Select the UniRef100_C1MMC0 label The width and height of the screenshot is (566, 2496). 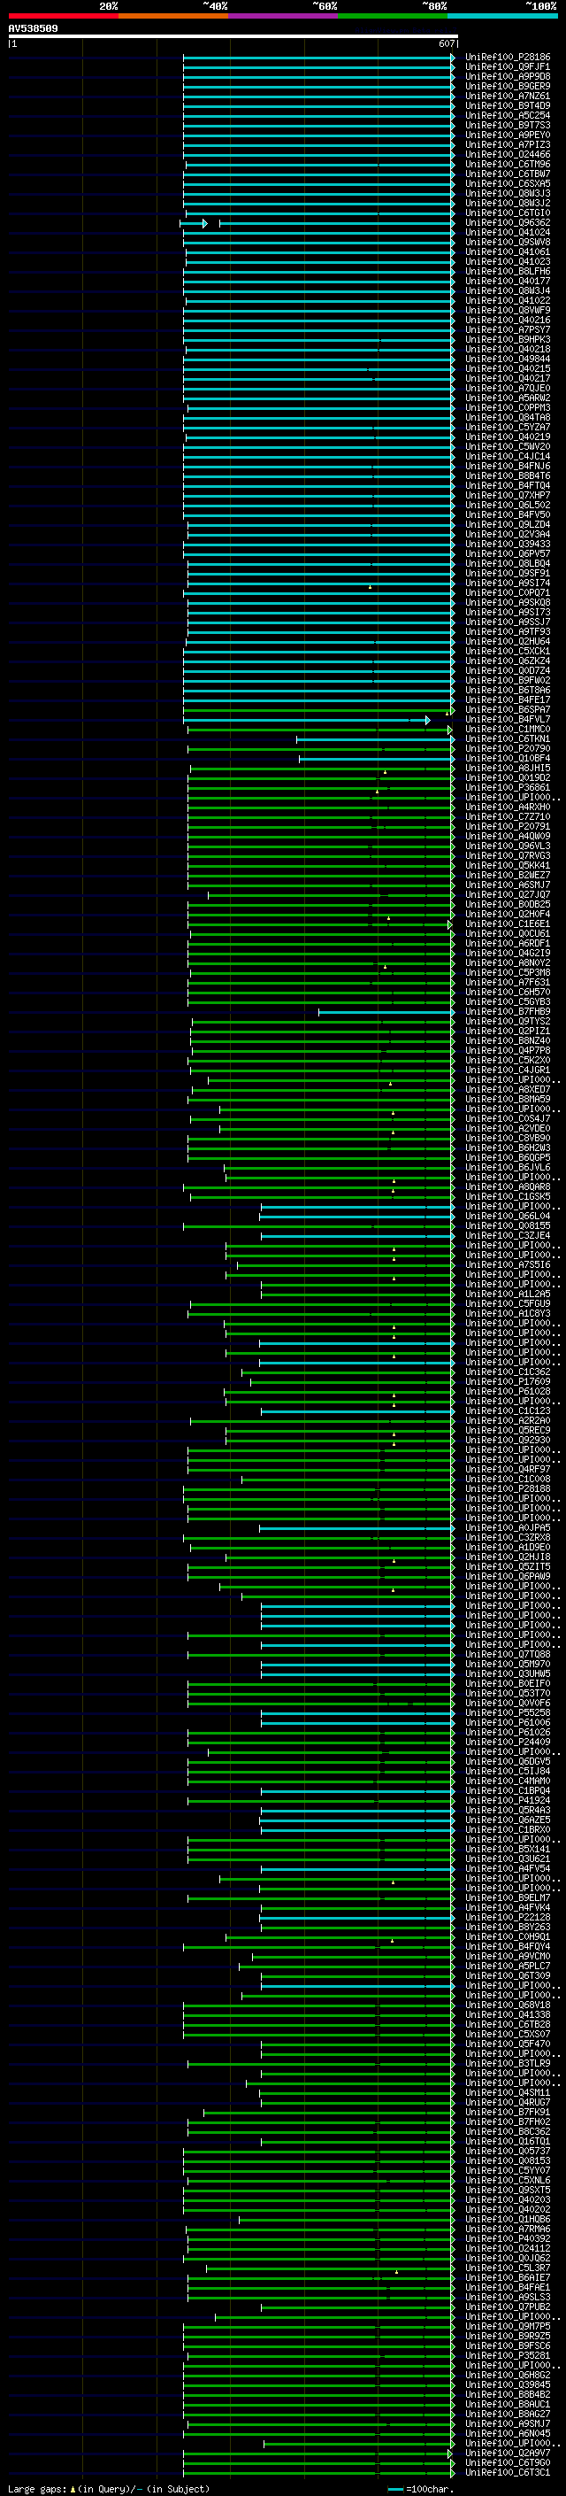point(508,729)
